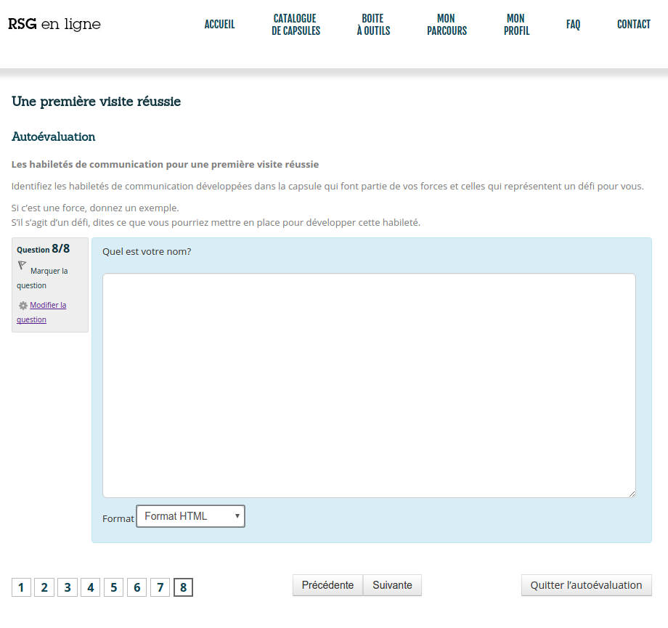Open the Format HTML dropdown
This screenshot has width=668, height=628.
click(x=191, y=516)
